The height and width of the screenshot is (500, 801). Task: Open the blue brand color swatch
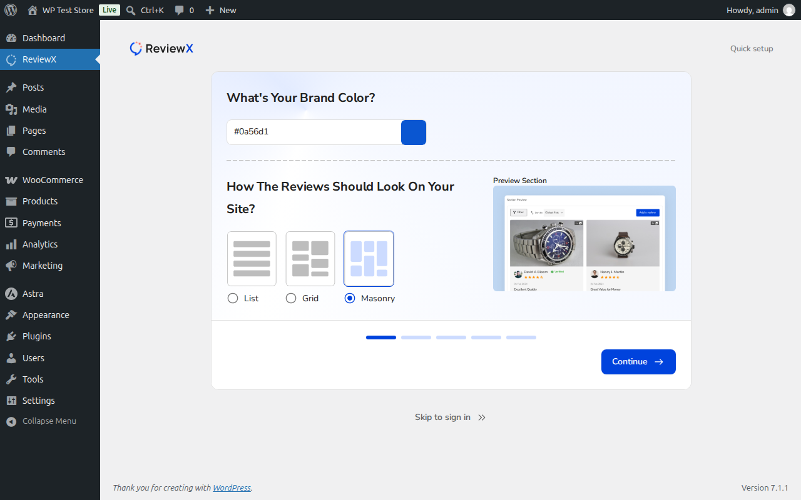pos(414,132)
